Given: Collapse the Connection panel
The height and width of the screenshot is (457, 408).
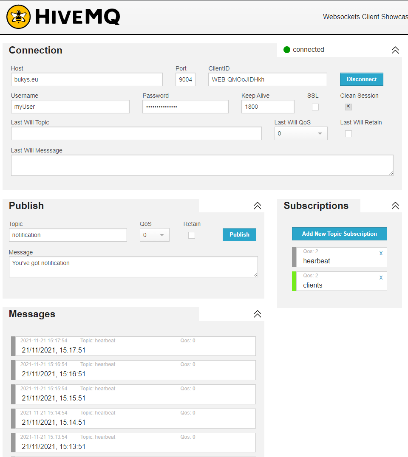Looking at the screenshot, I should 395,50.
